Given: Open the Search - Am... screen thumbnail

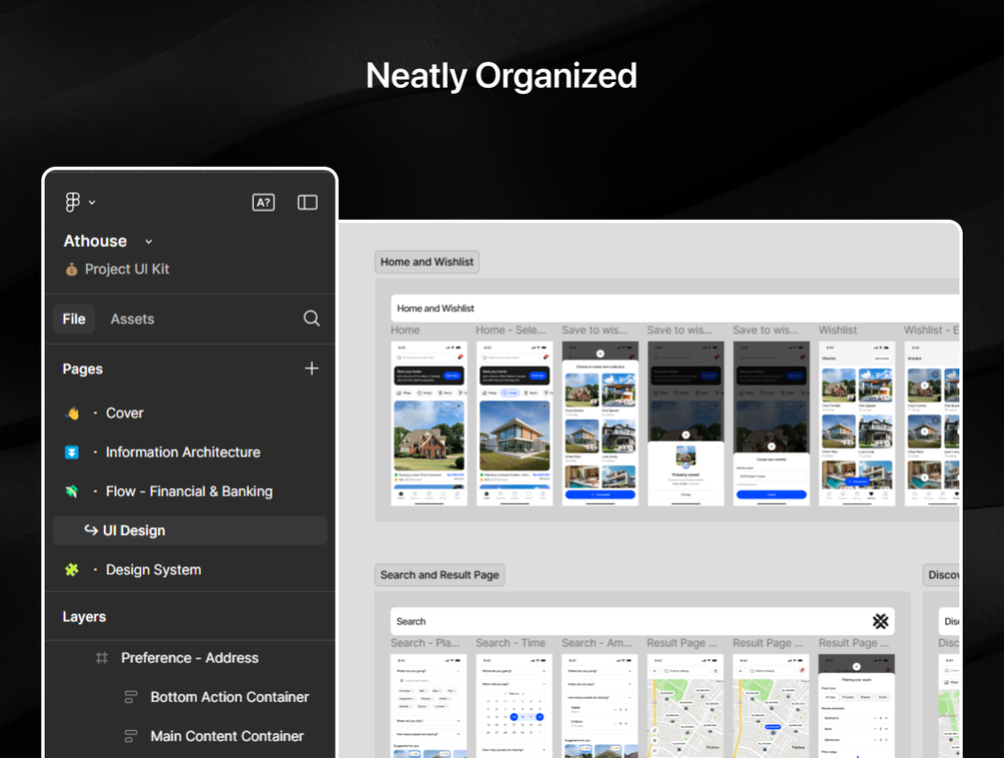Looking at the screenshot, I should click(x=600, y=705).
